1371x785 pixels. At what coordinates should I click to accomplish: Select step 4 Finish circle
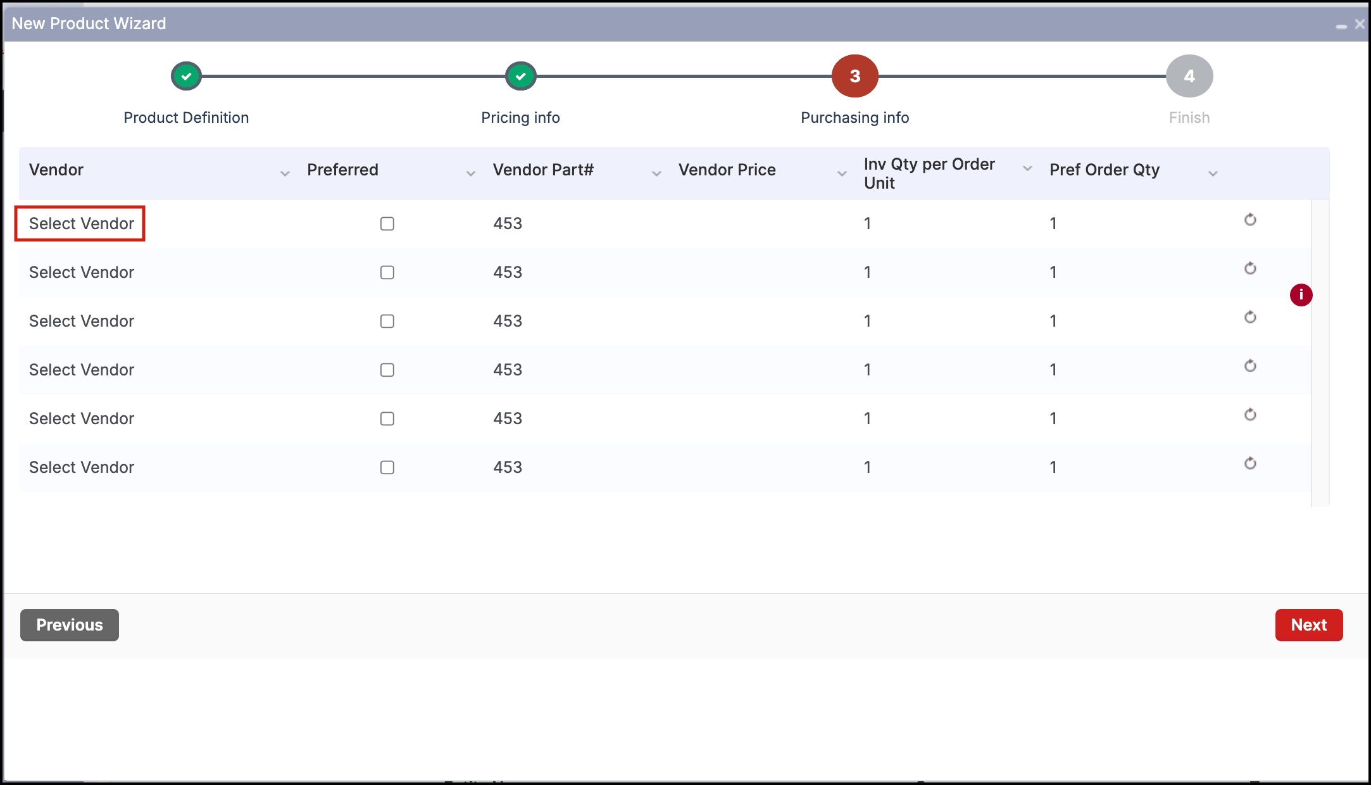point(1189,76)
